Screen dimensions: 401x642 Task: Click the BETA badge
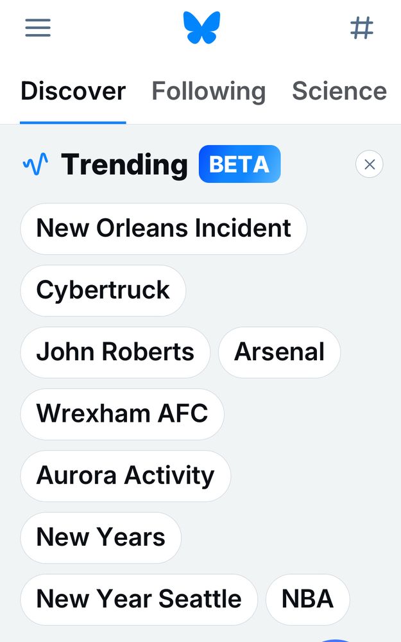tap(239, 164)
